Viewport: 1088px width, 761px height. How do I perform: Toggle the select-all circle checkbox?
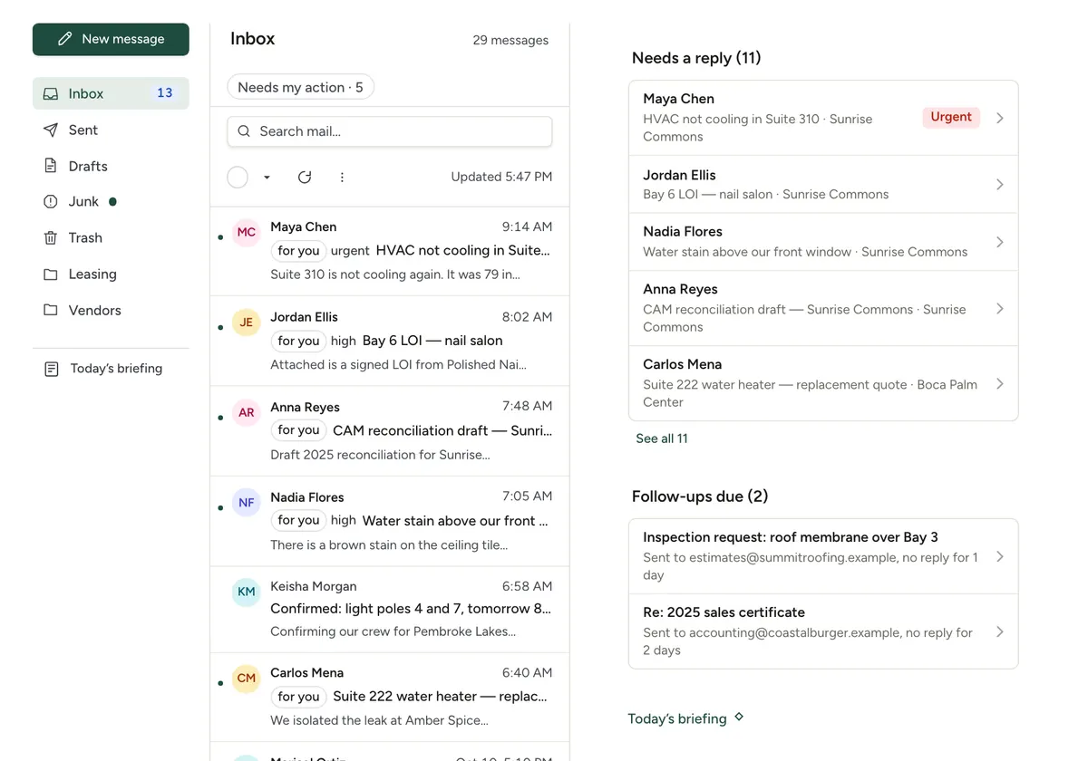[x=238, y=178]
